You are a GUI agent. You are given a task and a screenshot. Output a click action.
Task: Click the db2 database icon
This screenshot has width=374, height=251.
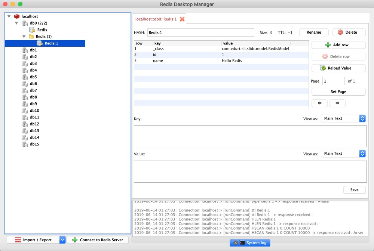click(25, 57)
